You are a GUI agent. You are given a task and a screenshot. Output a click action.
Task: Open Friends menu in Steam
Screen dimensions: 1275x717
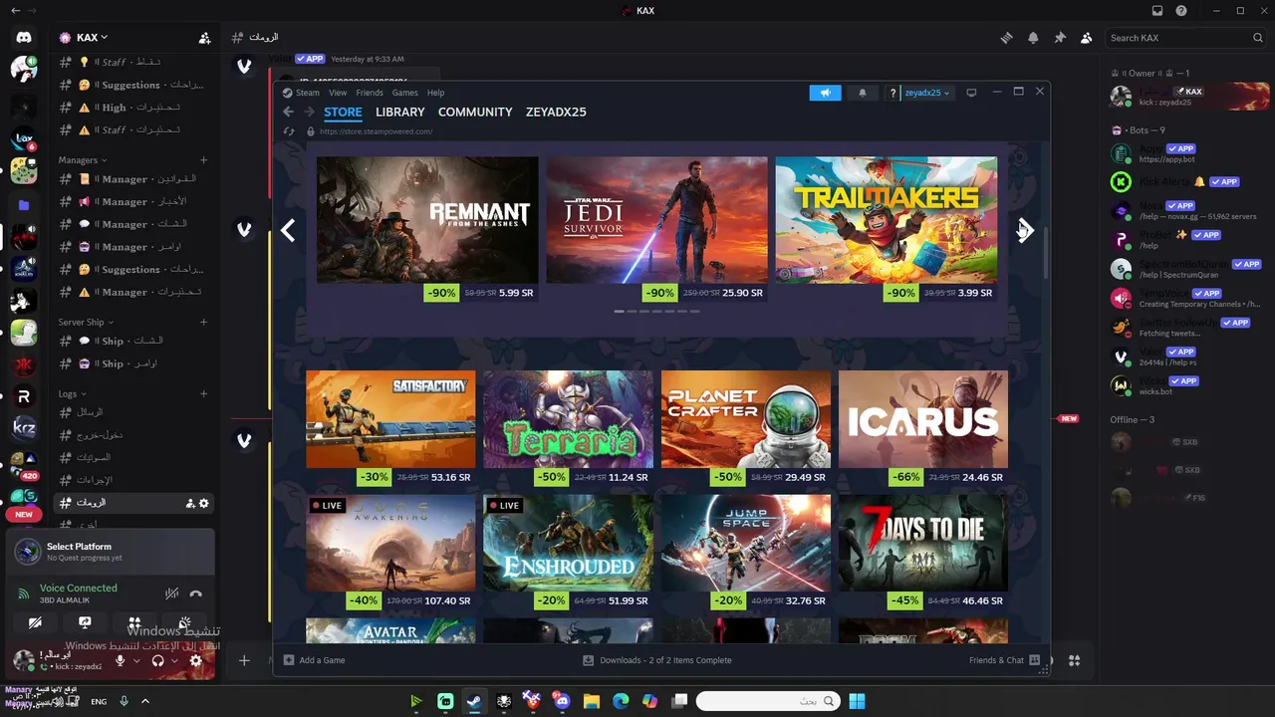[370, 93]
